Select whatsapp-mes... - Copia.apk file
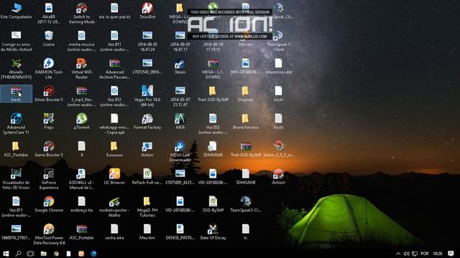 (x=114, y=124)
